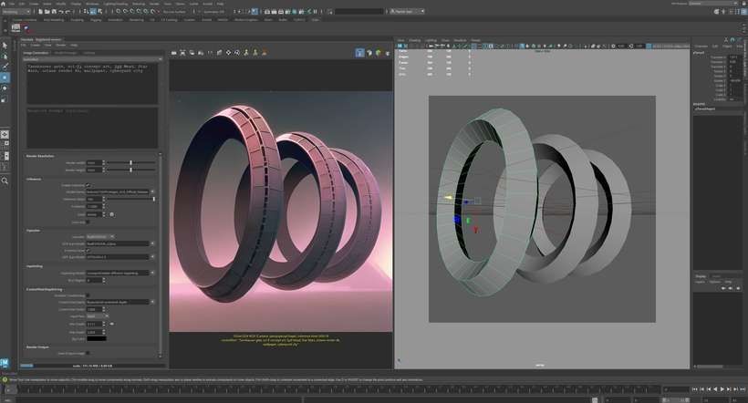748x403 pixels.
Task: Toggle the Enable ControlNet checkbox
Action: tap(87, 295)
